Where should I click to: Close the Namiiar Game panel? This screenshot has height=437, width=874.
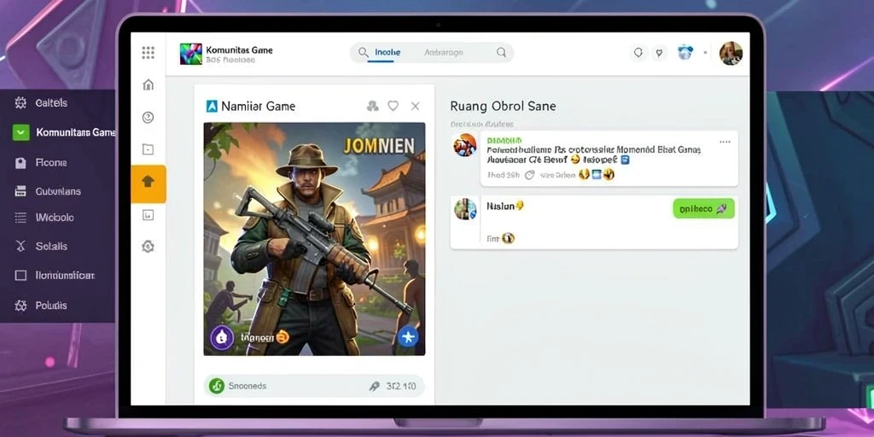point(416,106)
